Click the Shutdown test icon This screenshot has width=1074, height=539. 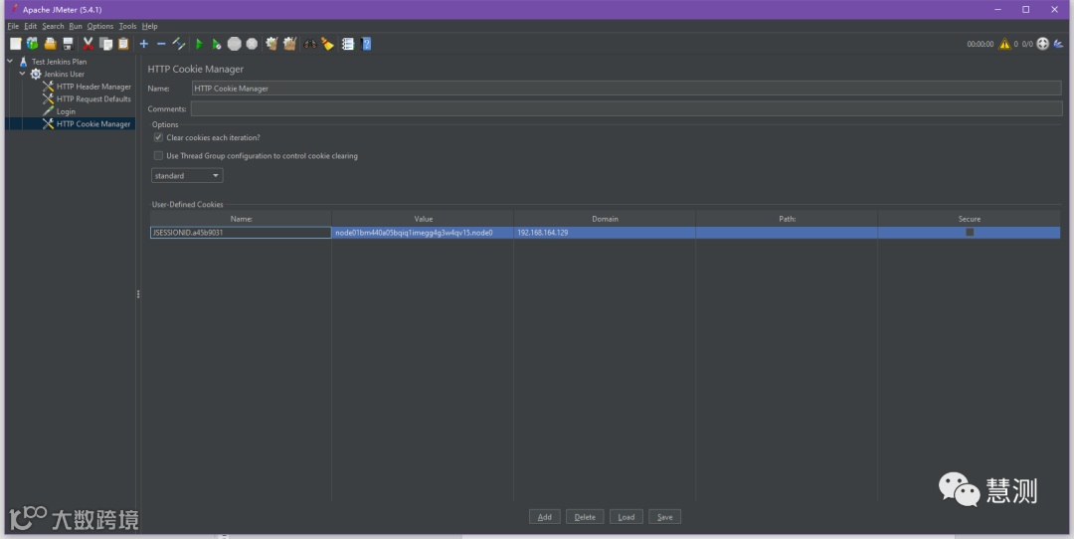point(252,44)
